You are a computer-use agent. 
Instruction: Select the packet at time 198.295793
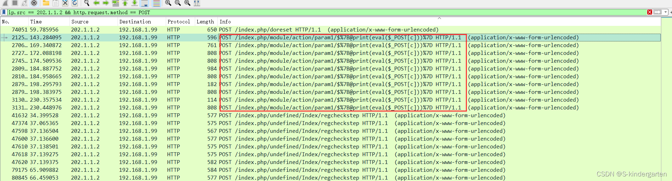coord(330,84)
